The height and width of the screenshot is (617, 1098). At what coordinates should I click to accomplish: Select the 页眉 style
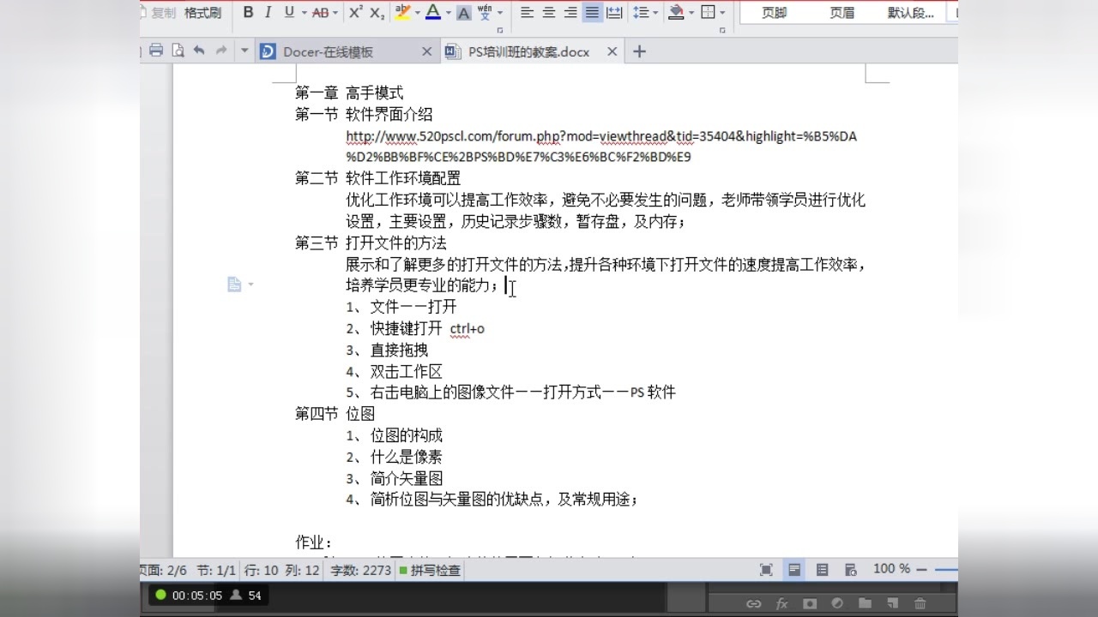coord(842,13)
